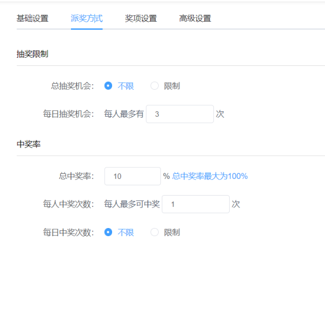Focus the 总中奖率 percentage input field
The width and height of the screenshot is (325, 315).
[x=132, y=176]
